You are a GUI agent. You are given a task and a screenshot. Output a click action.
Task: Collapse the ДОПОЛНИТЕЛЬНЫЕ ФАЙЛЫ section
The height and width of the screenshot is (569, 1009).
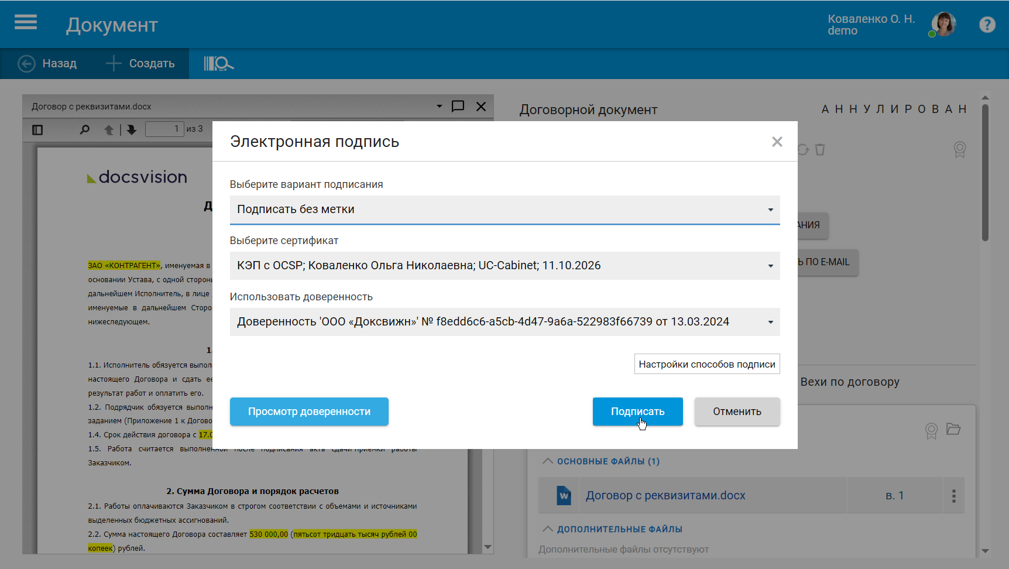pyautogui.click(x=548, y=529)
